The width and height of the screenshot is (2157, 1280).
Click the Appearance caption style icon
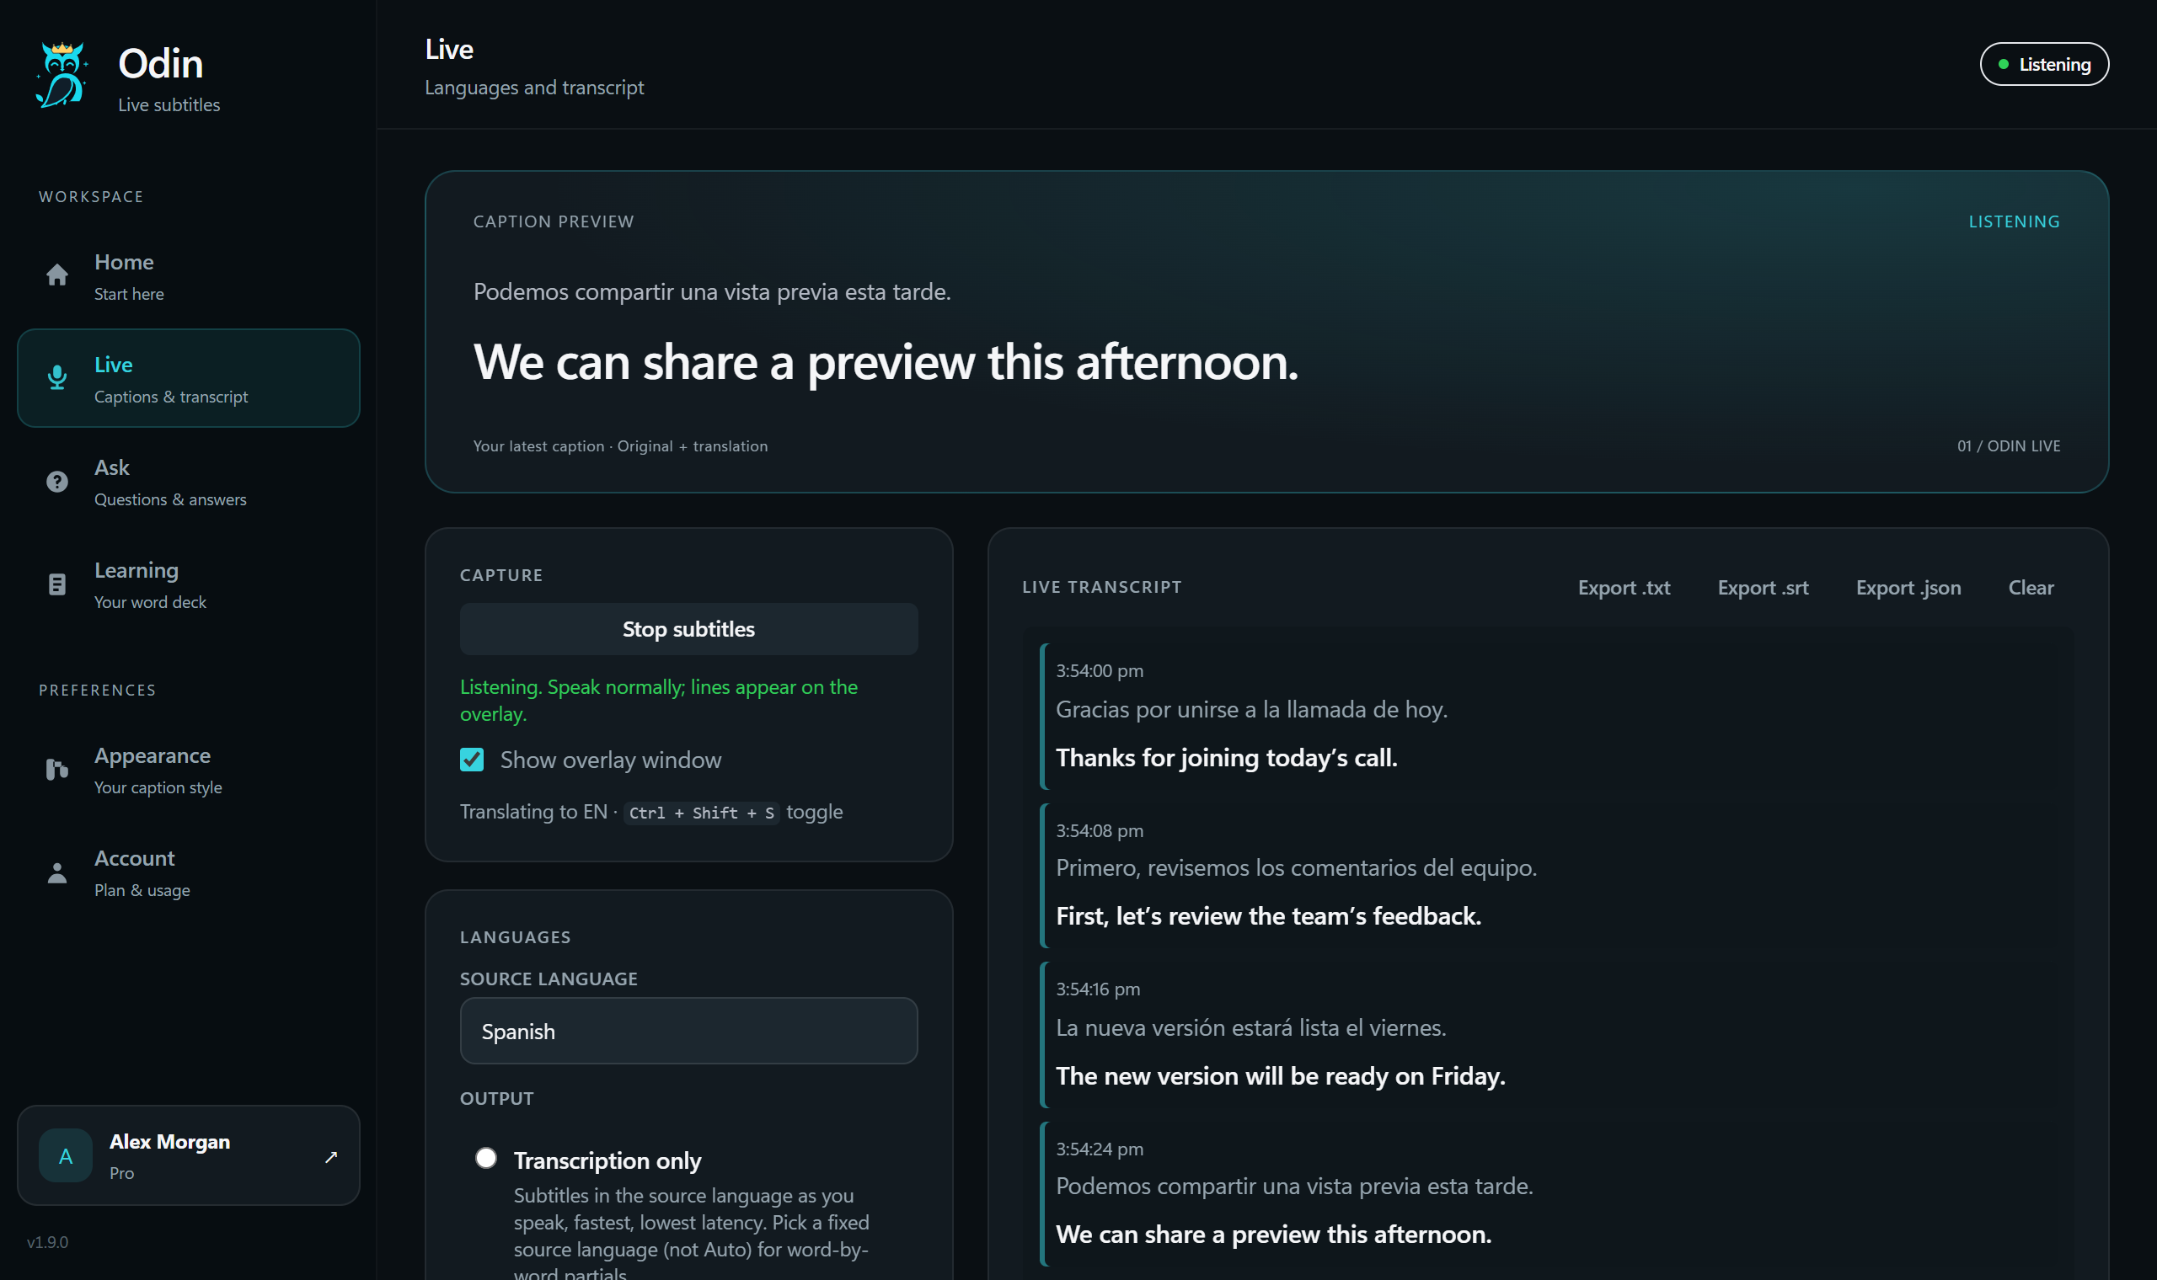tap(57, 770)
